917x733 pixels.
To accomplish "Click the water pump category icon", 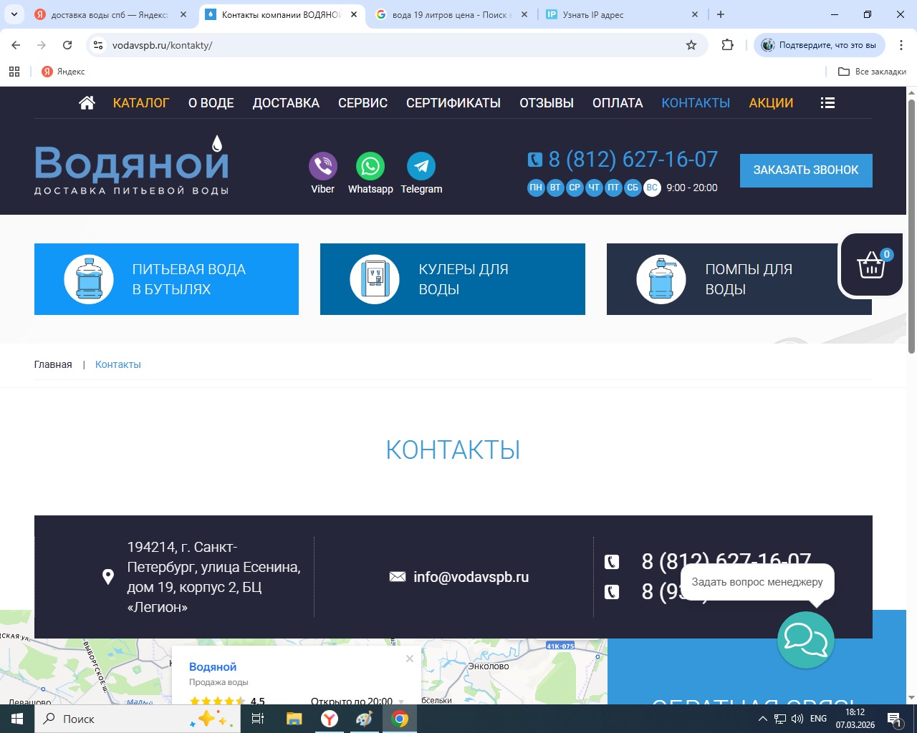I will coord(661,279).
